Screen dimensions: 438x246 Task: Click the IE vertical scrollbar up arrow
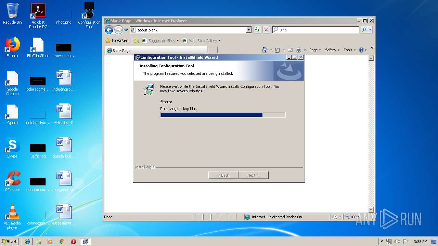[371, 58]
